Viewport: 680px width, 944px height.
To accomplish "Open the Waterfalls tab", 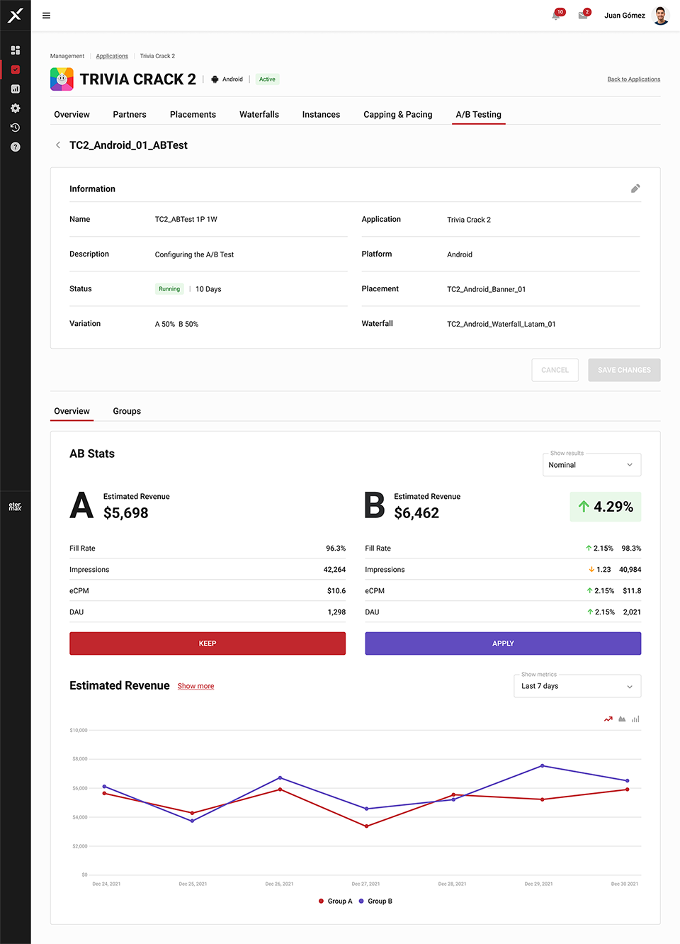I will pos(259,114).
